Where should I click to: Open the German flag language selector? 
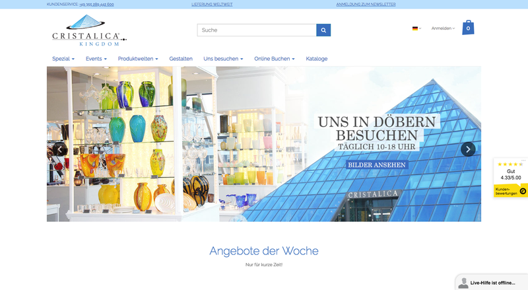(416, 28)
